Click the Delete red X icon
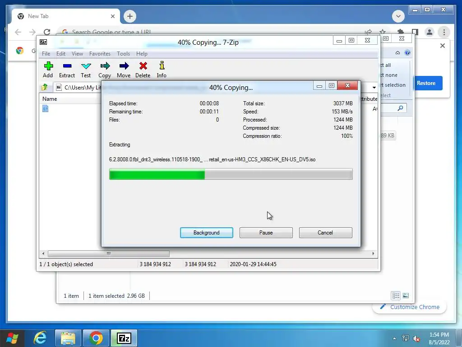The height and width of the screenshot is (347, 462). [143, 66]
